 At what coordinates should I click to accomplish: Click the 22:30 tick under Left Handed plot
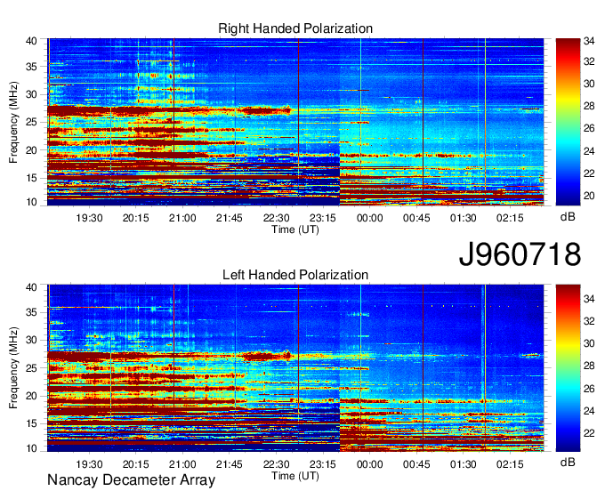point(277,464)
